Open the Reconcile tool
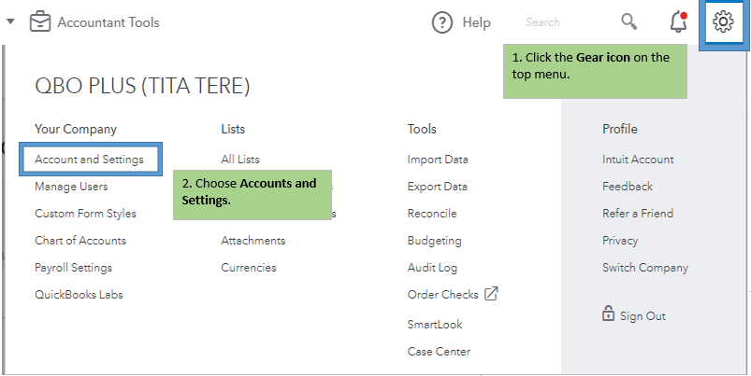 432,214
